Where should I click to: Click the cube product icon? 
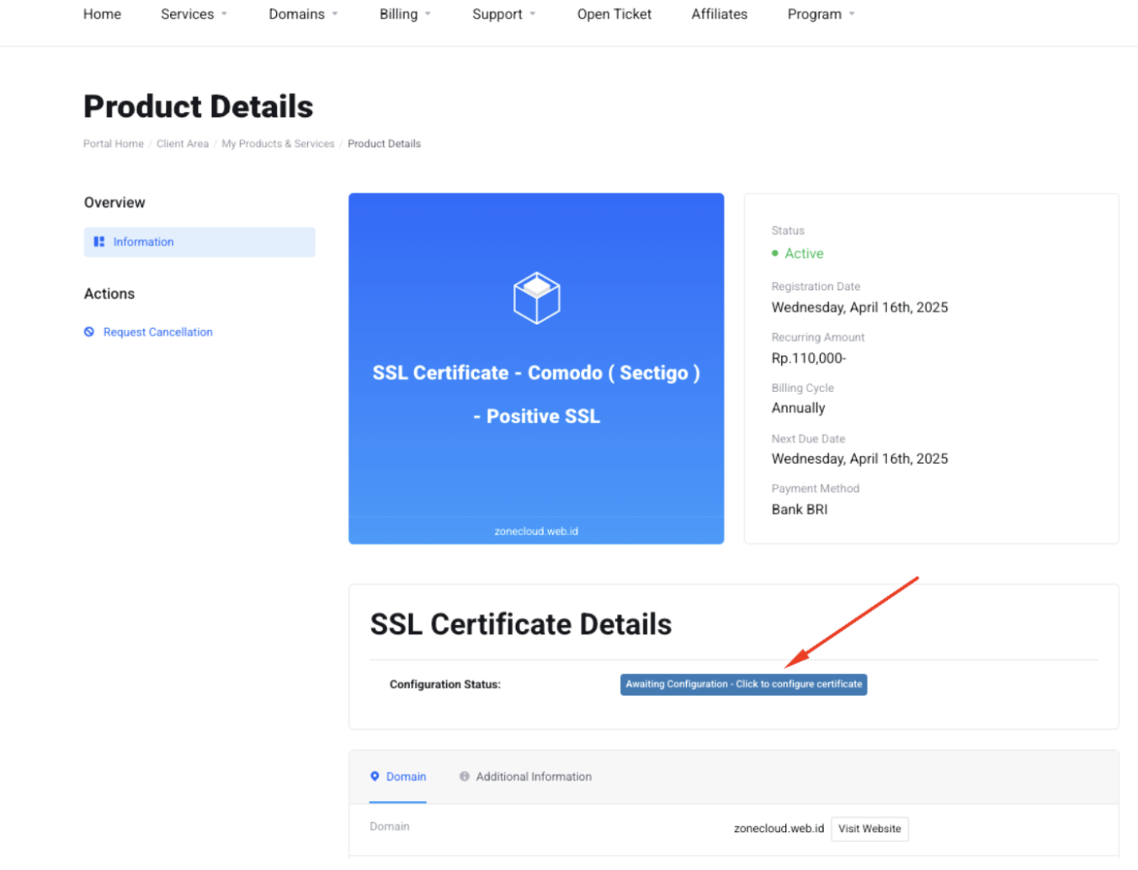pyautogui.click(x=537, y=298)
